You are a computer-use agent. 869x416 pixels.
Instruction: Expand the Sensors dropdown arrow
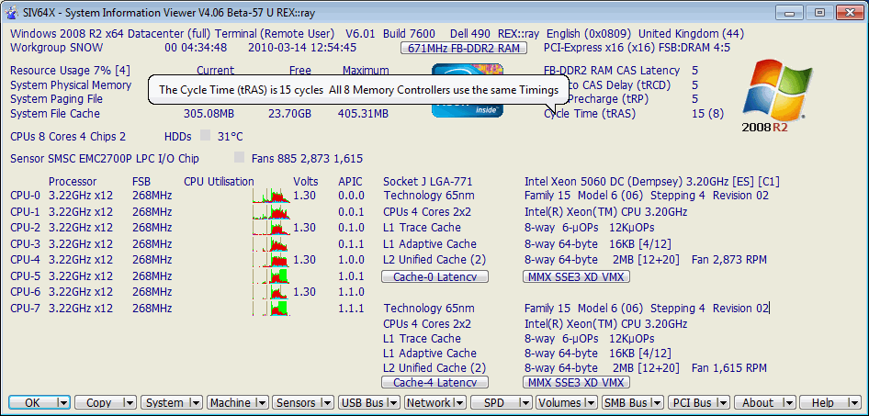[x=328, y=403]
